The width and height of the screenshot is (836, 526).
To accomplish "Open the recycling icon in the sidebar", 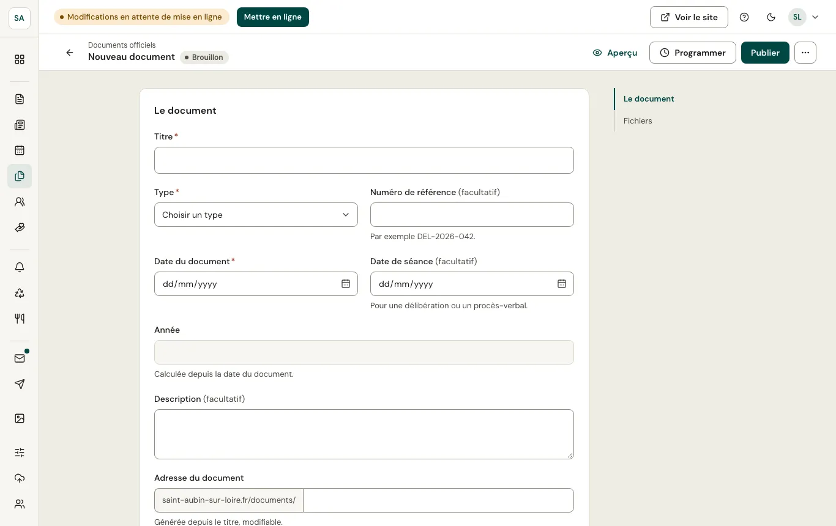I will click(20, 293).
